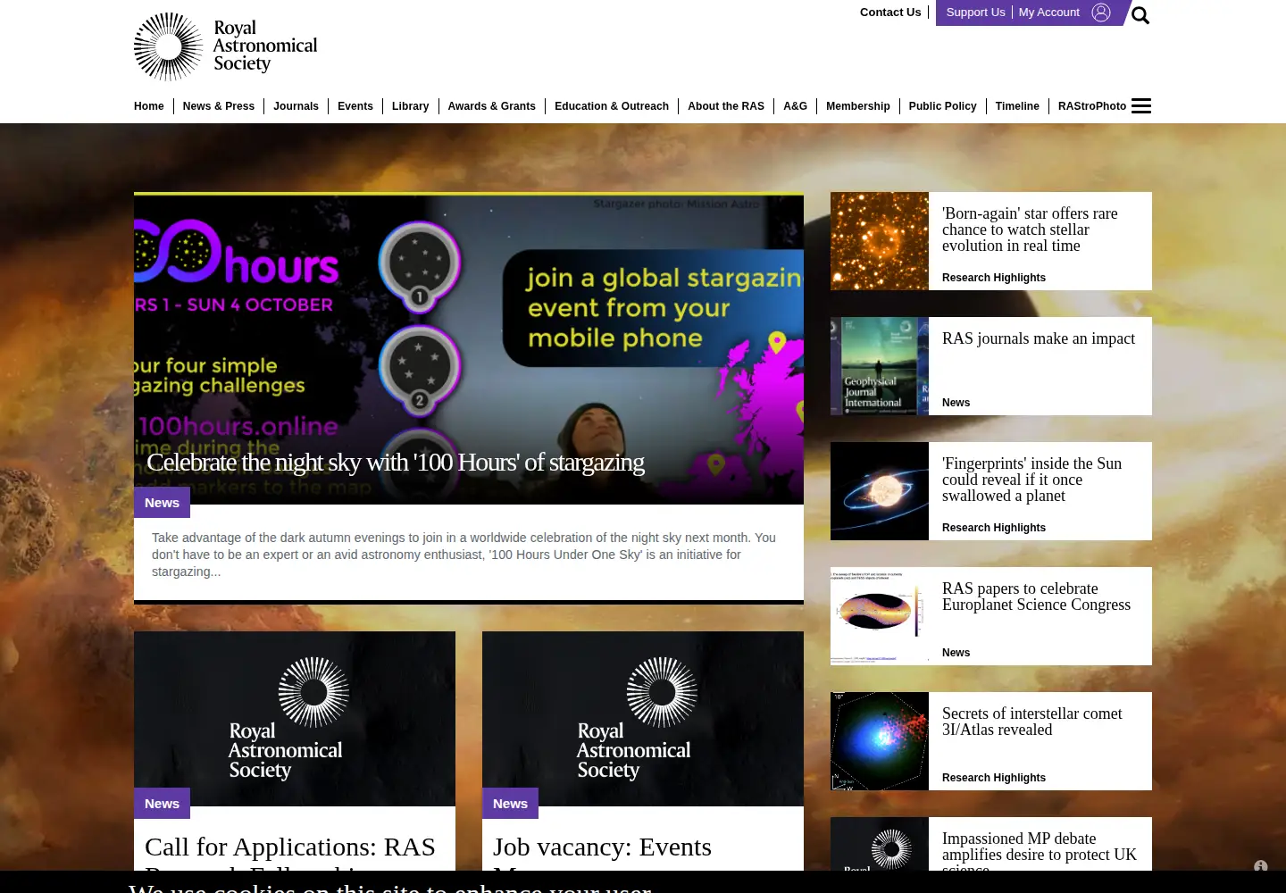Open 'Born-again' star offers rare chance article
This screenshot has height=893, width=1286.
(1030, 230)
